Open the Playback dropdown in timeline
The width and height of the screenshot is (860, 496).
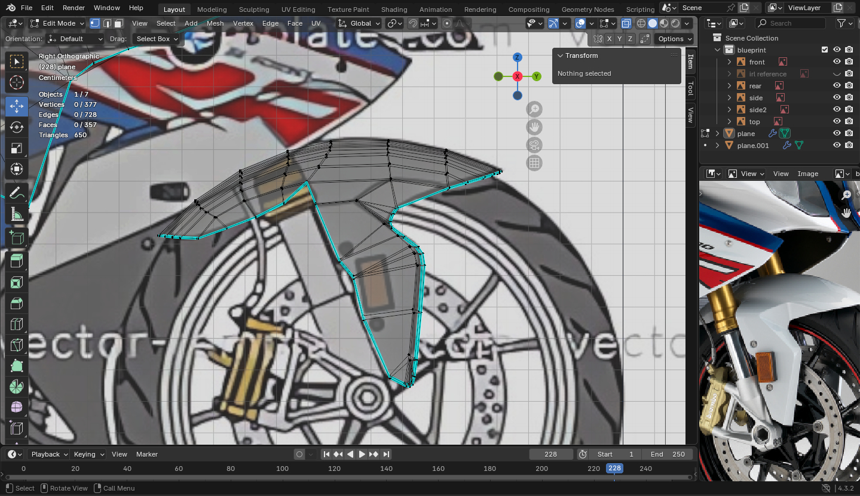(48, 454)
